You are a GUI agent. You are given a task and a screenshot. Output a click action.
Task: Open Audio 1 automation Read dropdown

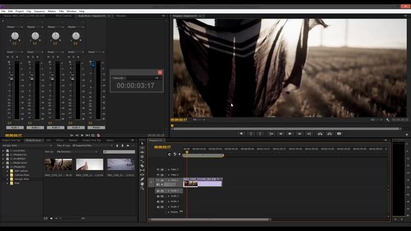coord(15,52)
